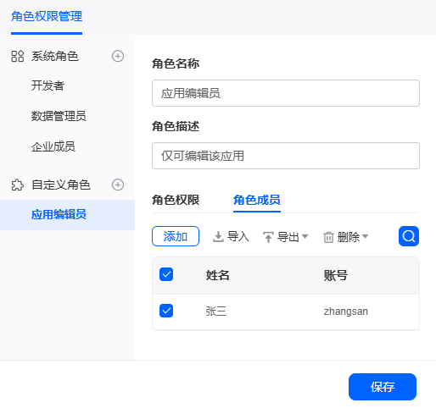This screenshot has height=408, width=436.
Task: Select the 角色成员 tab
Action: 257,200
